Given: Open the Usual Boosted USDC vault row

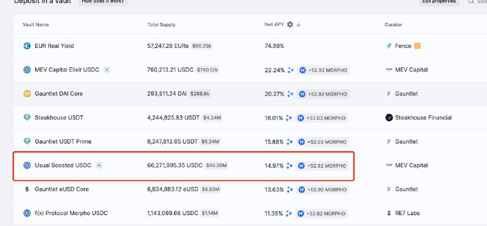Looking at the screenshot, I should pos(183,165).
